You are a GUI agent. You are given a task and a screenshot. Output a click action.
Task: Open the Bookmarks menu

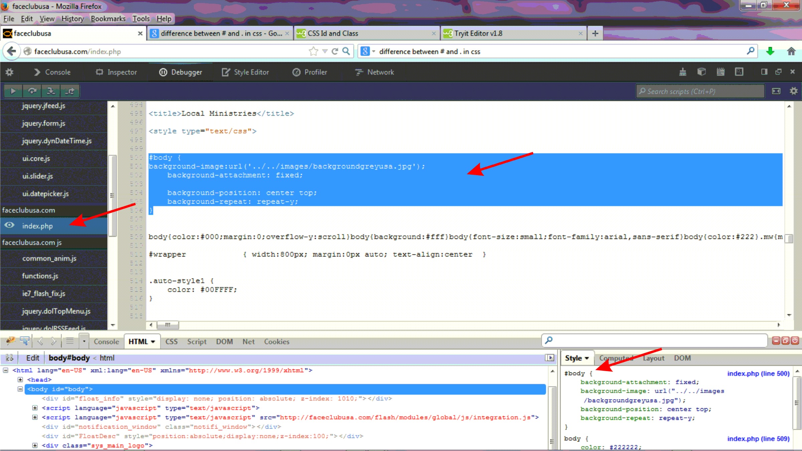point(108,19)
